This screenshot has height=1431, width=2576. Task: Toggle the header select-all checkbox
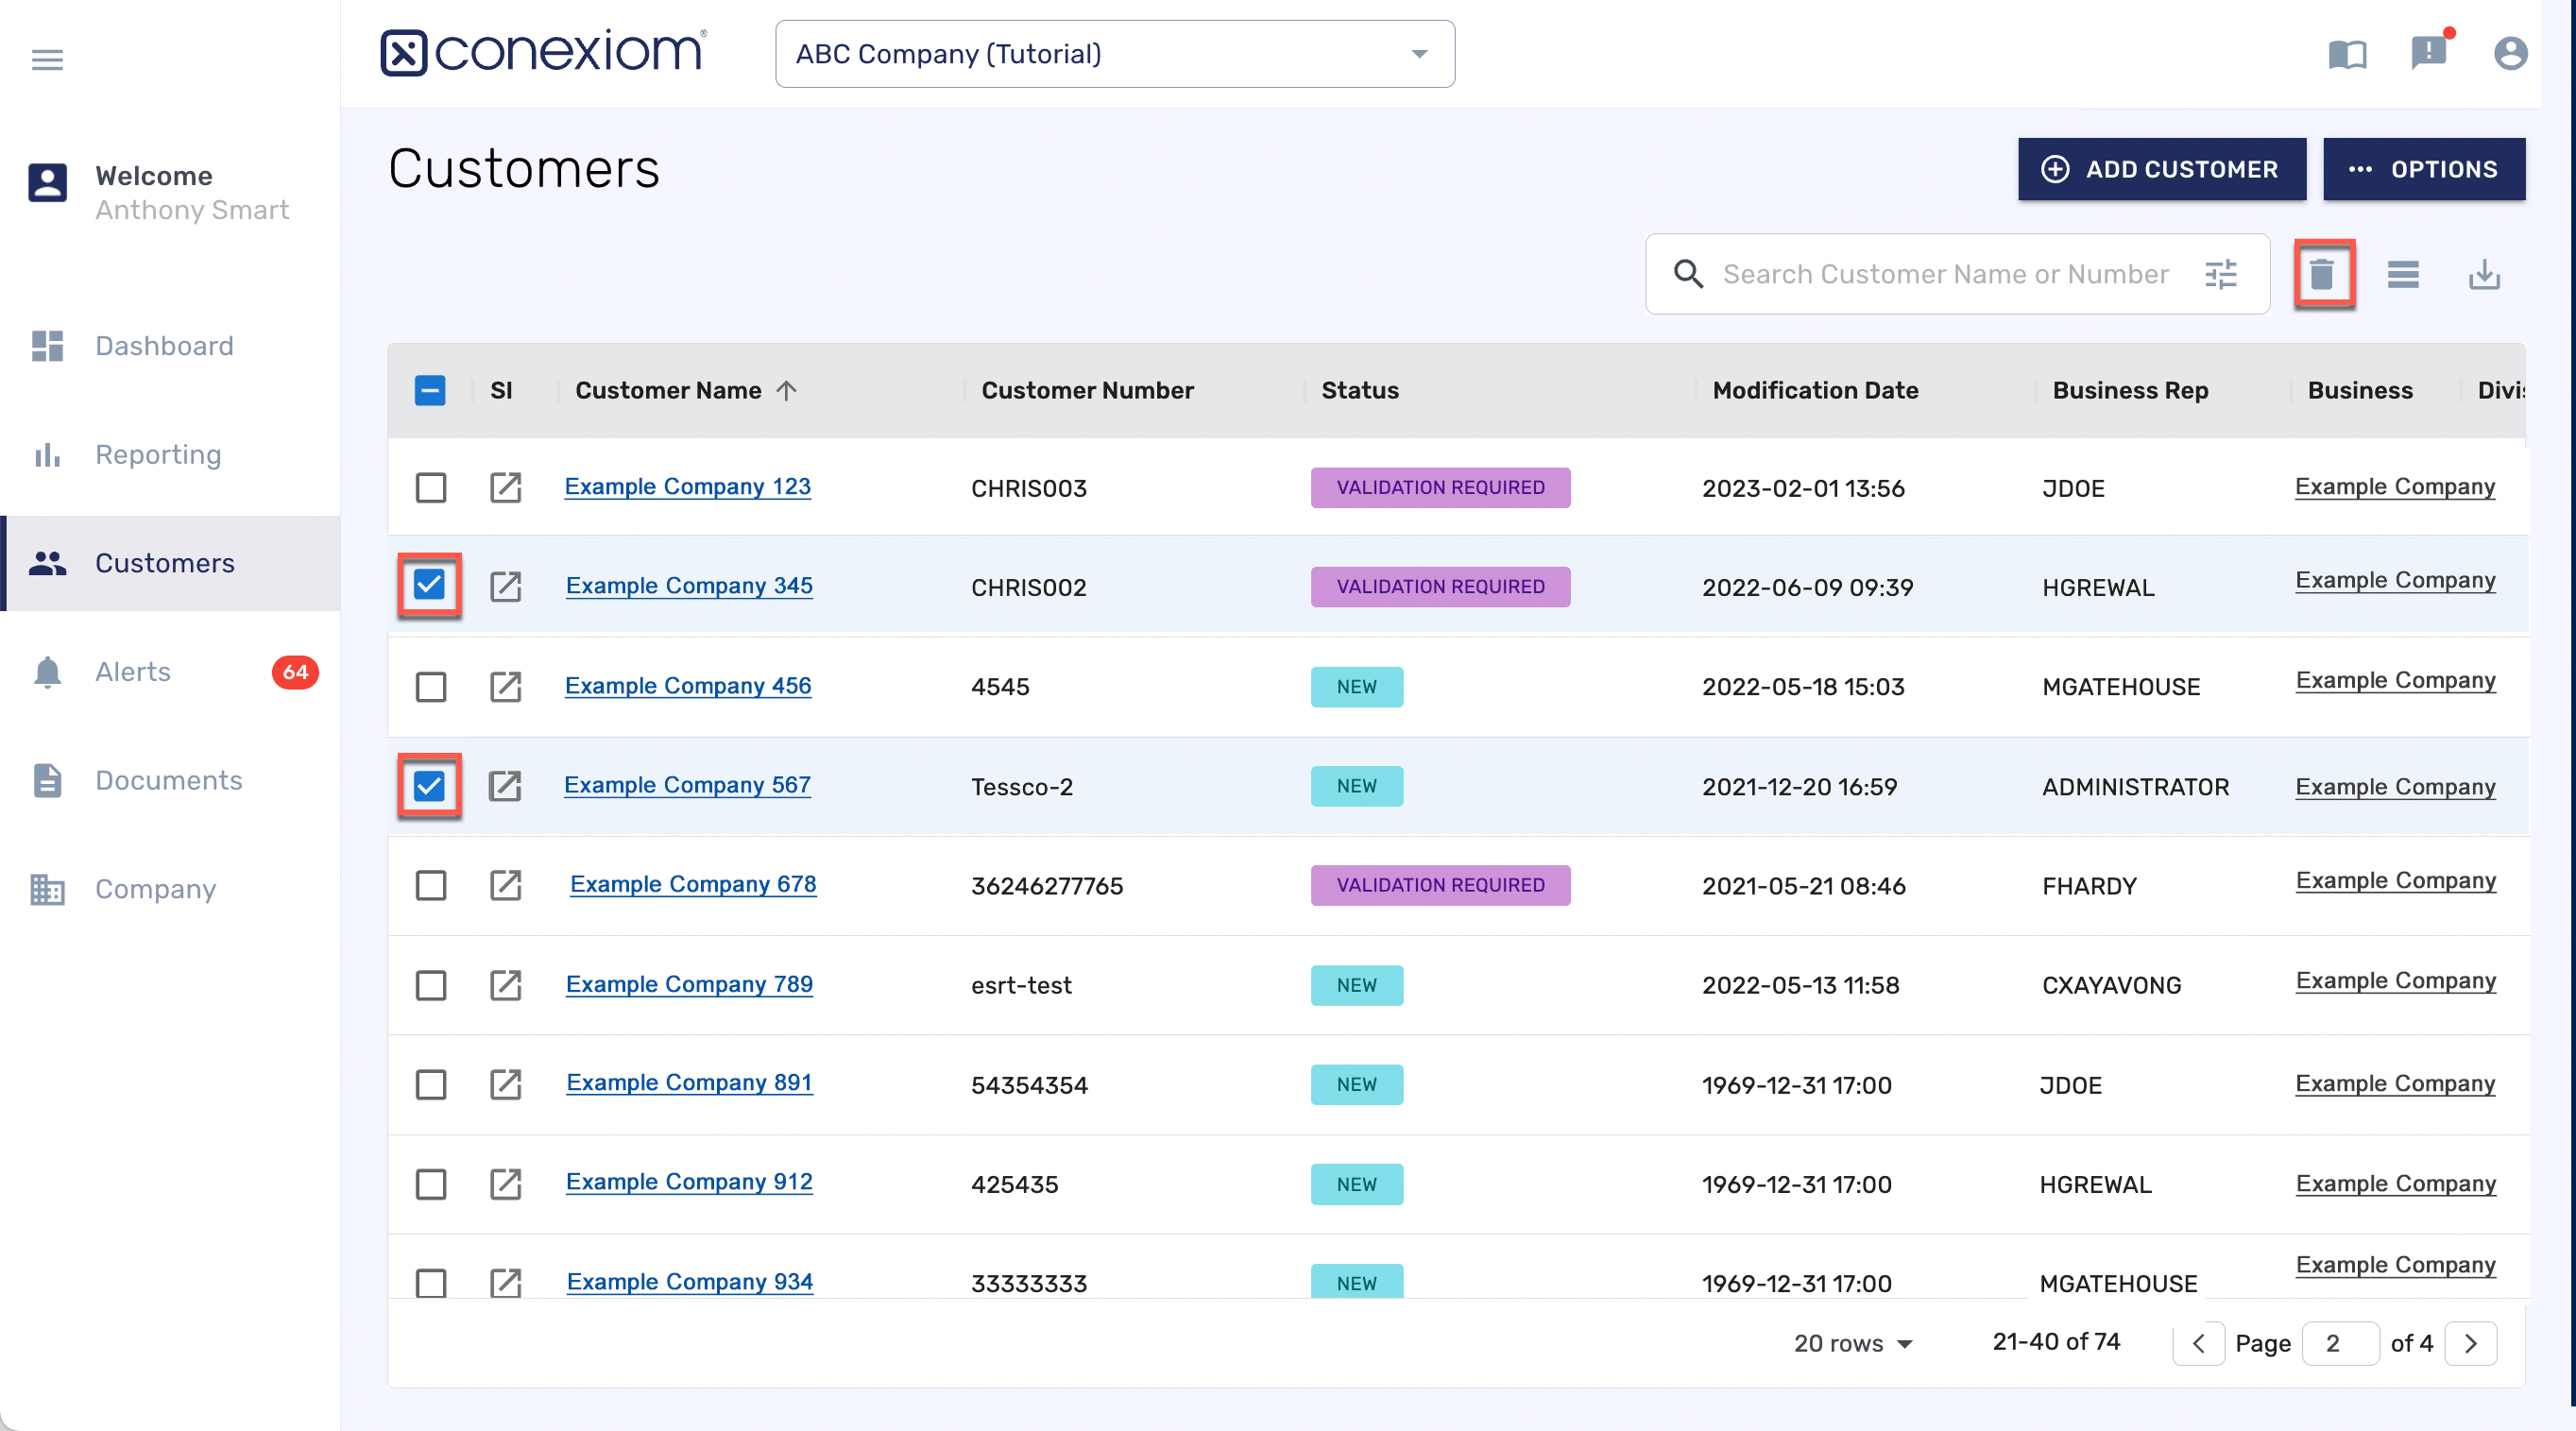(x=430, y=390)
